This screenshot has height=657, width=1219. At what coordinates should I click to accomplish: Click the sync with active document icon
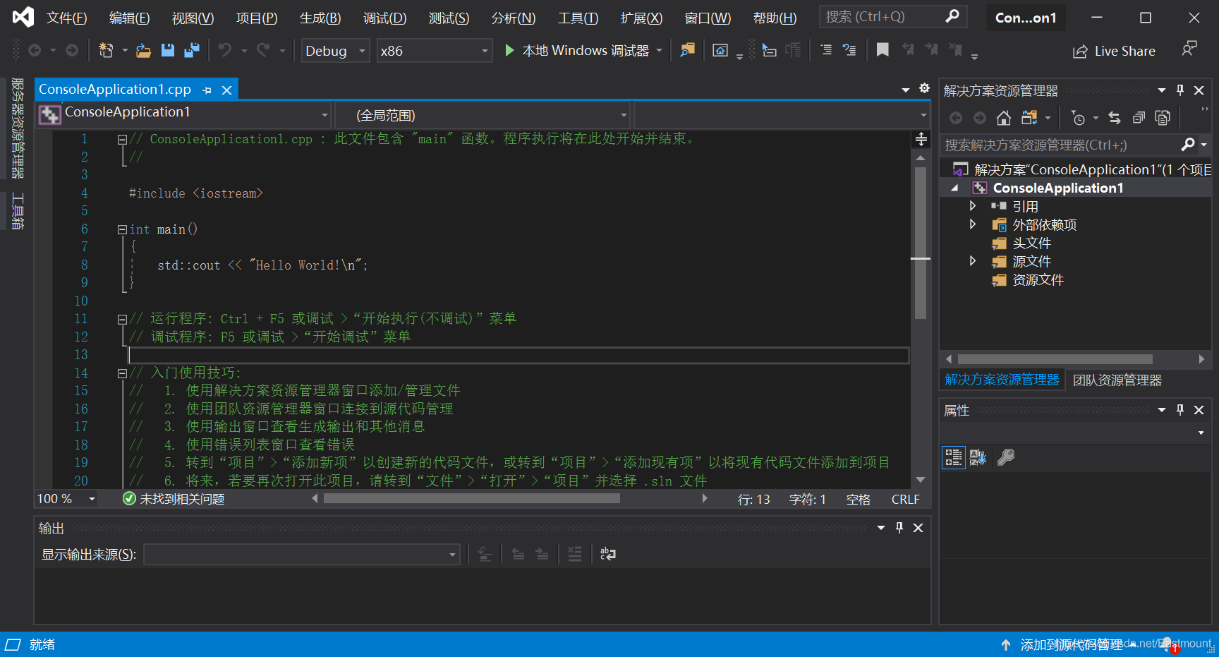click(1115, 118)
